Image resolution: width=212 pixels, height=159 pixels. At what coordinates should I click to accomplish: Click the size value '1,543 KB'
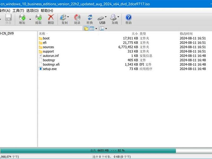coord(131,64)
